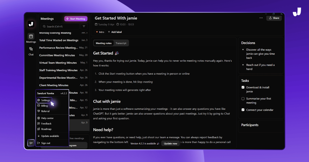Switch to the Meeting notes tab

pos(104,43)
